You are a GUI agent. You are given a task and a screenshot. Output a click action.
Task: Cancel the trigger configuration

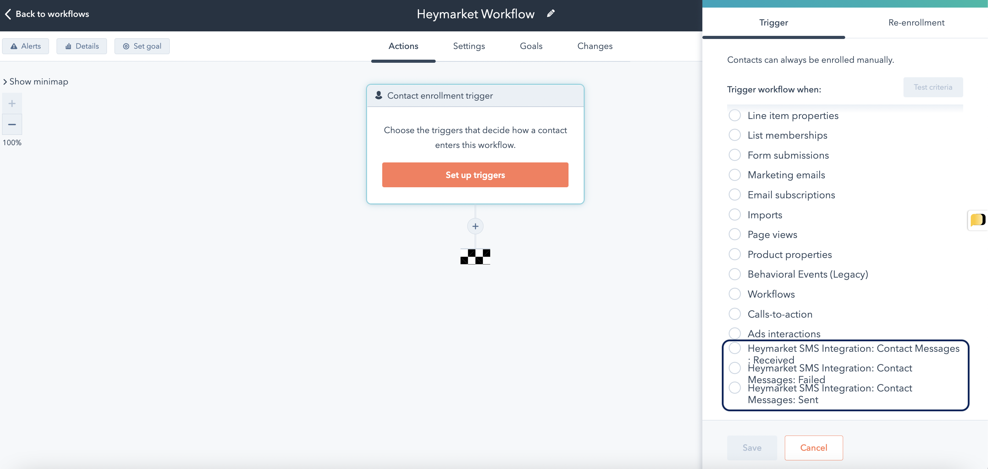tap(813, 448)
